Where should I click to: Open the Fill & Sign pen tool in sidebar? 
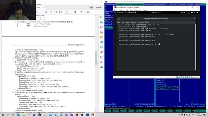(x=101, y=62)
